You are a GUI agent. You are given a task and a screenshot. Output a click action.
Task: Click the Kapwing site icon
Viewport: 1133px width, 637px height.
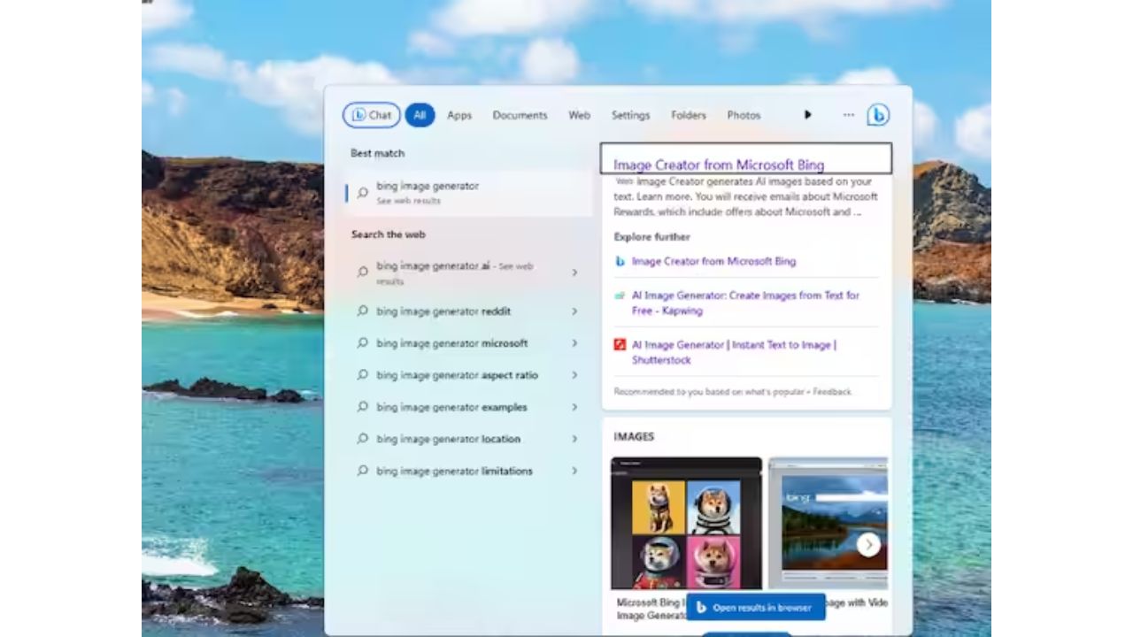(x=620, y=295)
